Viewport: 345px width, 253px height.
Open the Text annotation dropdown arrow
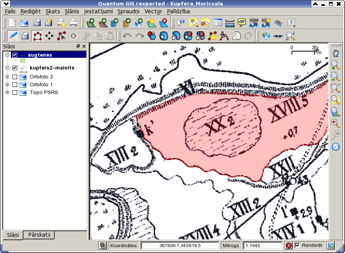294,26
